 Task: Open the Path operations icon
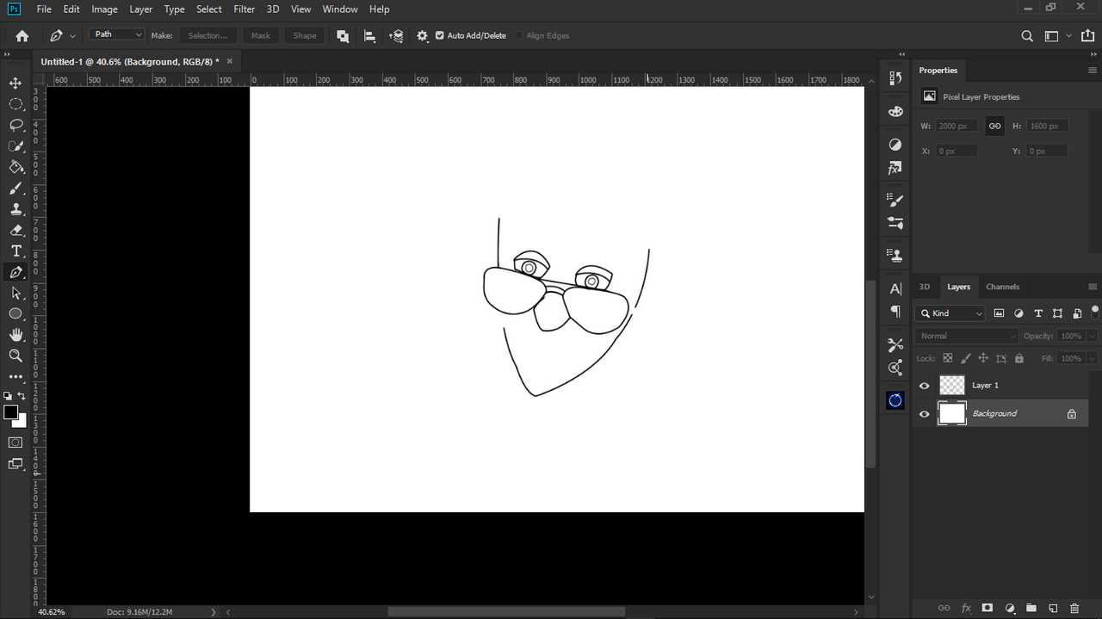click(343, 35)
